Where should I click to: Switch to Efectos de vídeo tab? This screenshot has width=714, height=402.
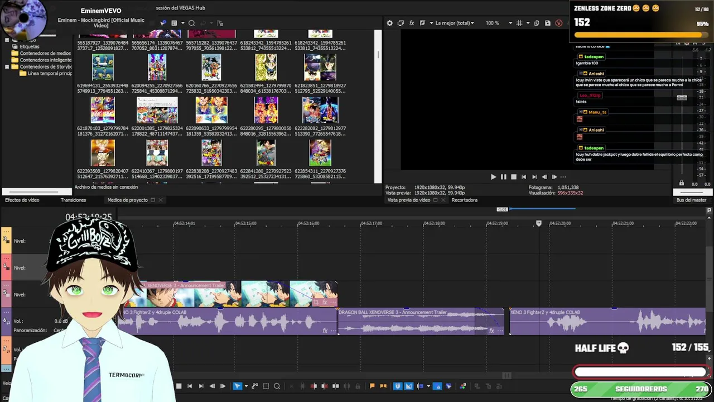(x=22, y=200)
